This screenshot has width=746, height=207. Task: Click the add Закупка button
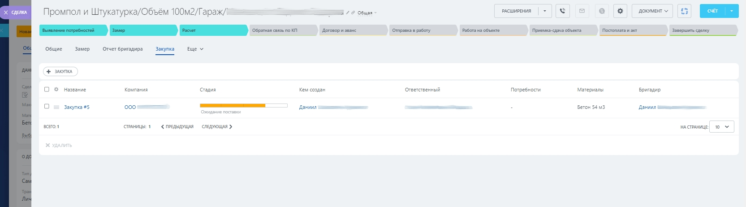pyautogui.click(x=60, y=72)
